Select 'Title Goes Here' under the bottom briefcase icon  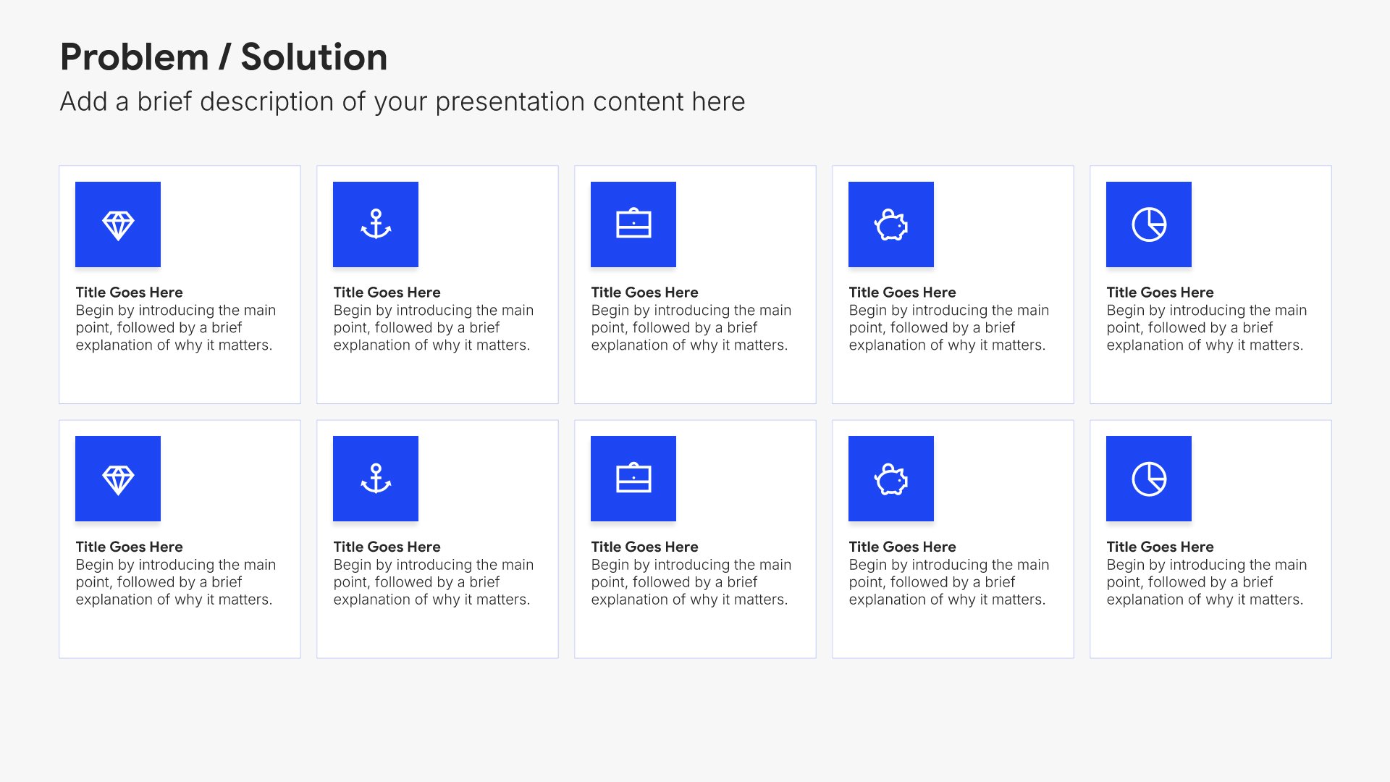click(644, 547)
